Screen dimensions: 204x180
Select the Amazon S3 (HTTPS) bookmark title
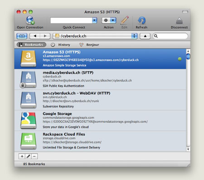click(x=62, y=52)
